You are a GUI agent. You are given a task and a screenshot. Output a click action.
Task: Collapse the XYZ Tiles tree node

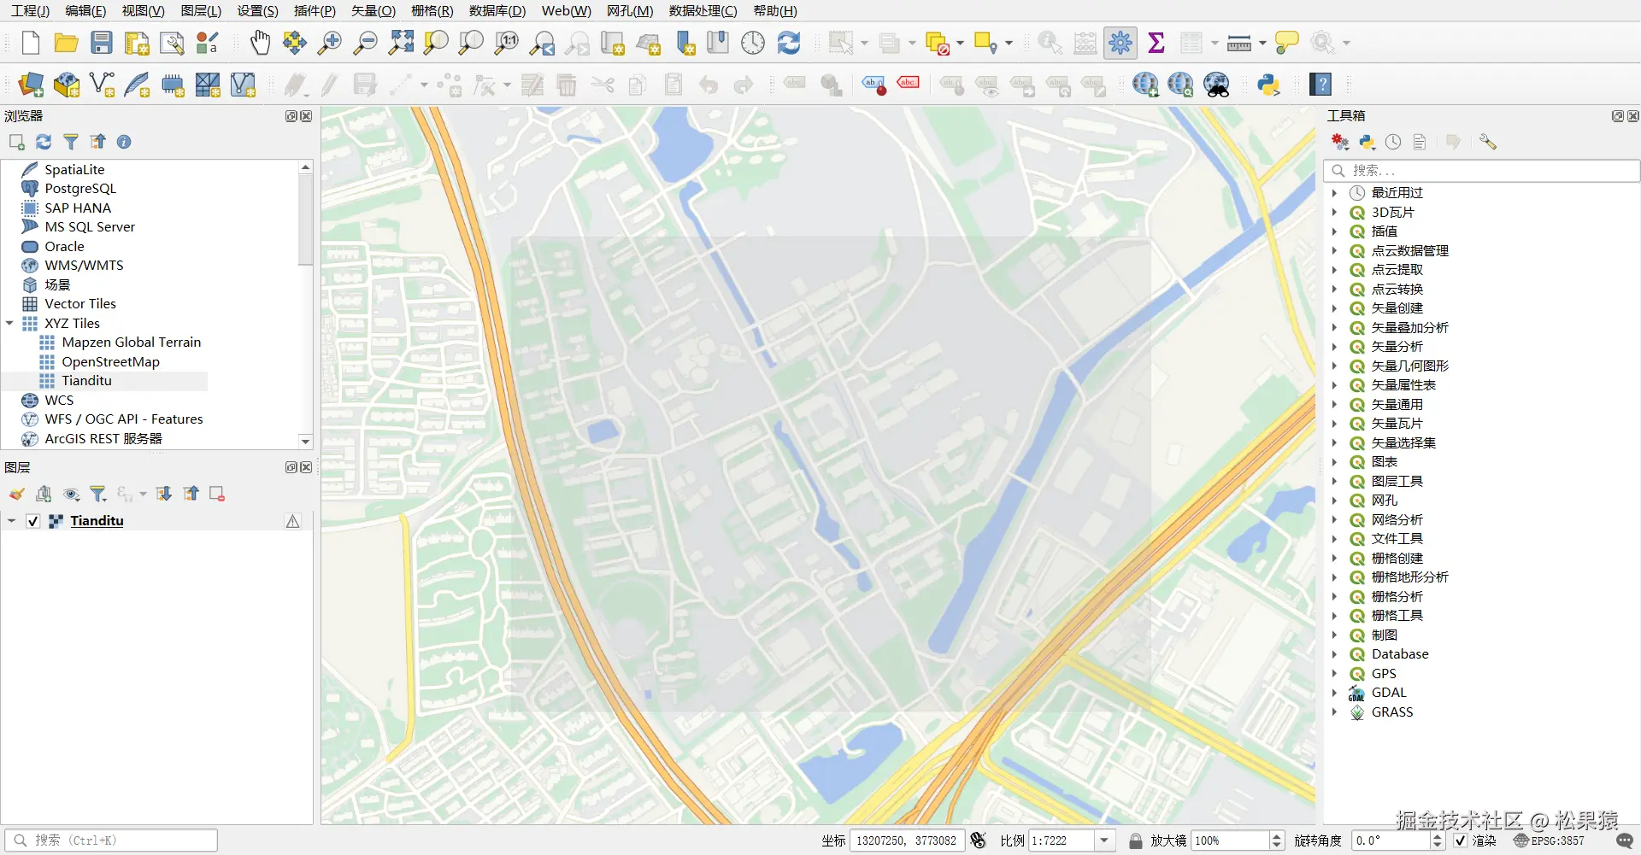(x=9, y=323)
